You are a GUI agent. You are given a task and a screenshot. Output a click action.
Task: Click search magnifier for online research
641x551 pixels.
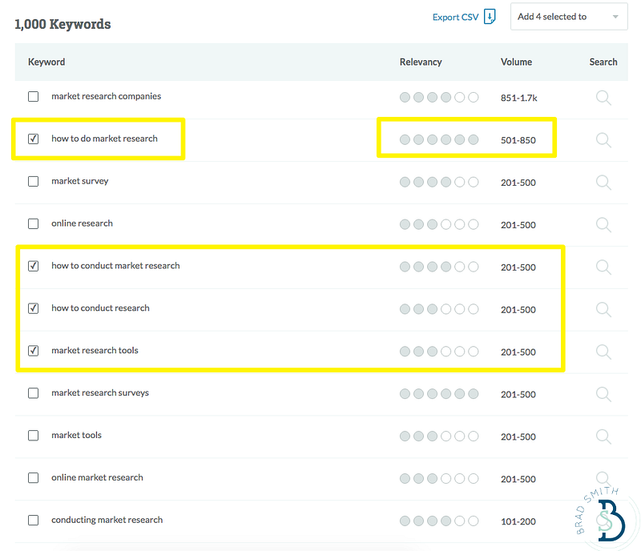(603, 225)
